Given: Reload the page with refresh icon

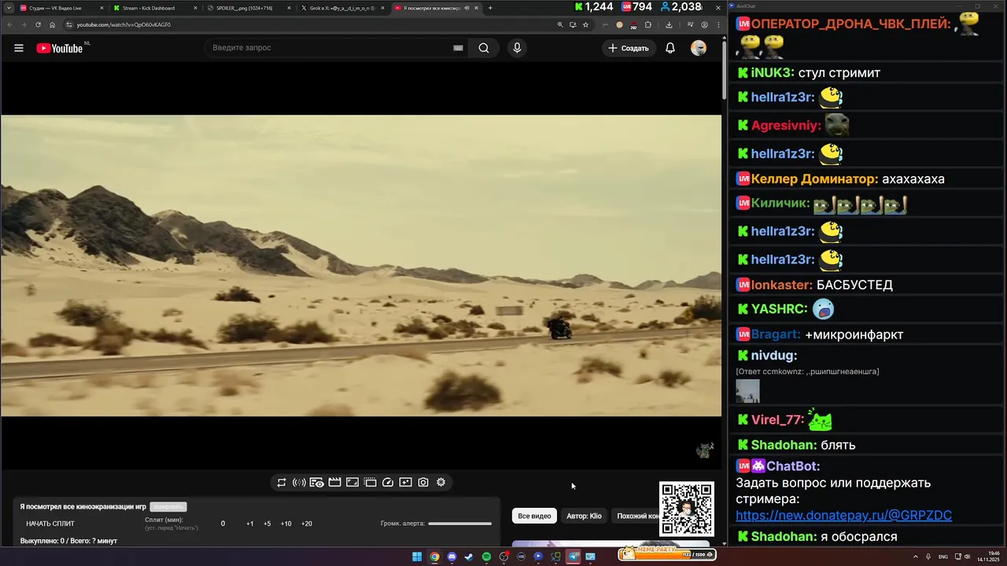Looking at the screenshot, I should 38,24.
